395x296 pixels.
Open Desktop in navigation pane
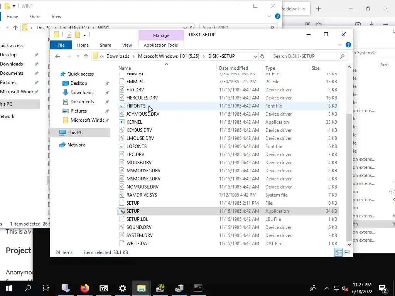coord(79,83)
